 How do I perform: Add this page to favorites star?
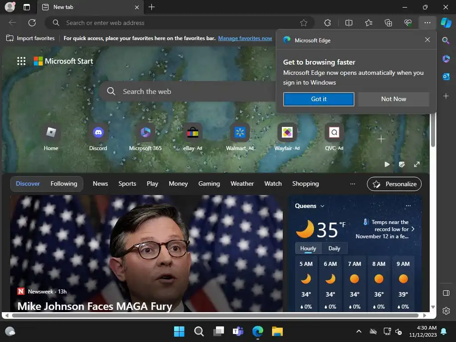pyautogui.click(x=304, y=23)
